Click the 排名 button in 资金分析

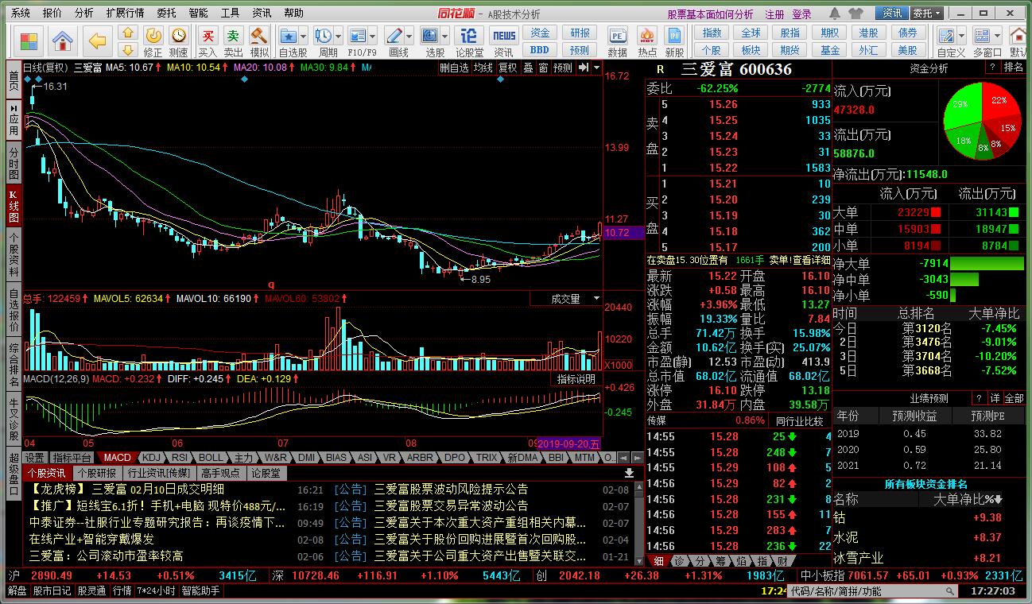[x=1014, y=68]
